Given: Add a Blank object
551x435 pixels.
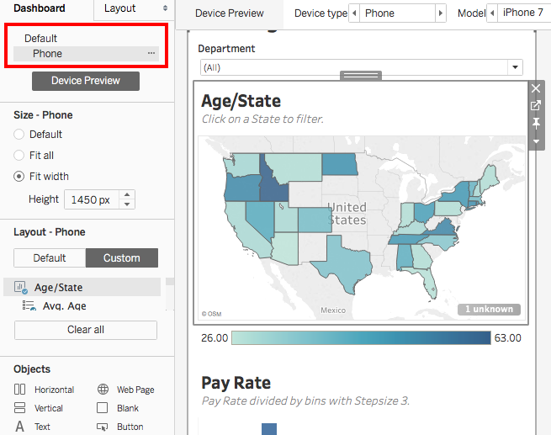Looking at the screenshot, I should click(x=118, y=408).
